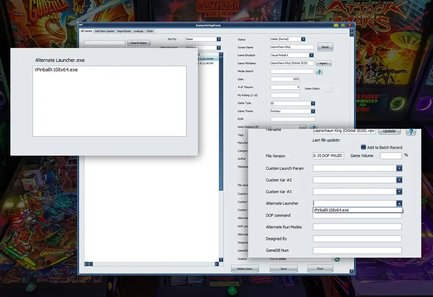Switch to the Add New Games tab
The height and width of the screenshot is (297, 433).
pos(104,31)
